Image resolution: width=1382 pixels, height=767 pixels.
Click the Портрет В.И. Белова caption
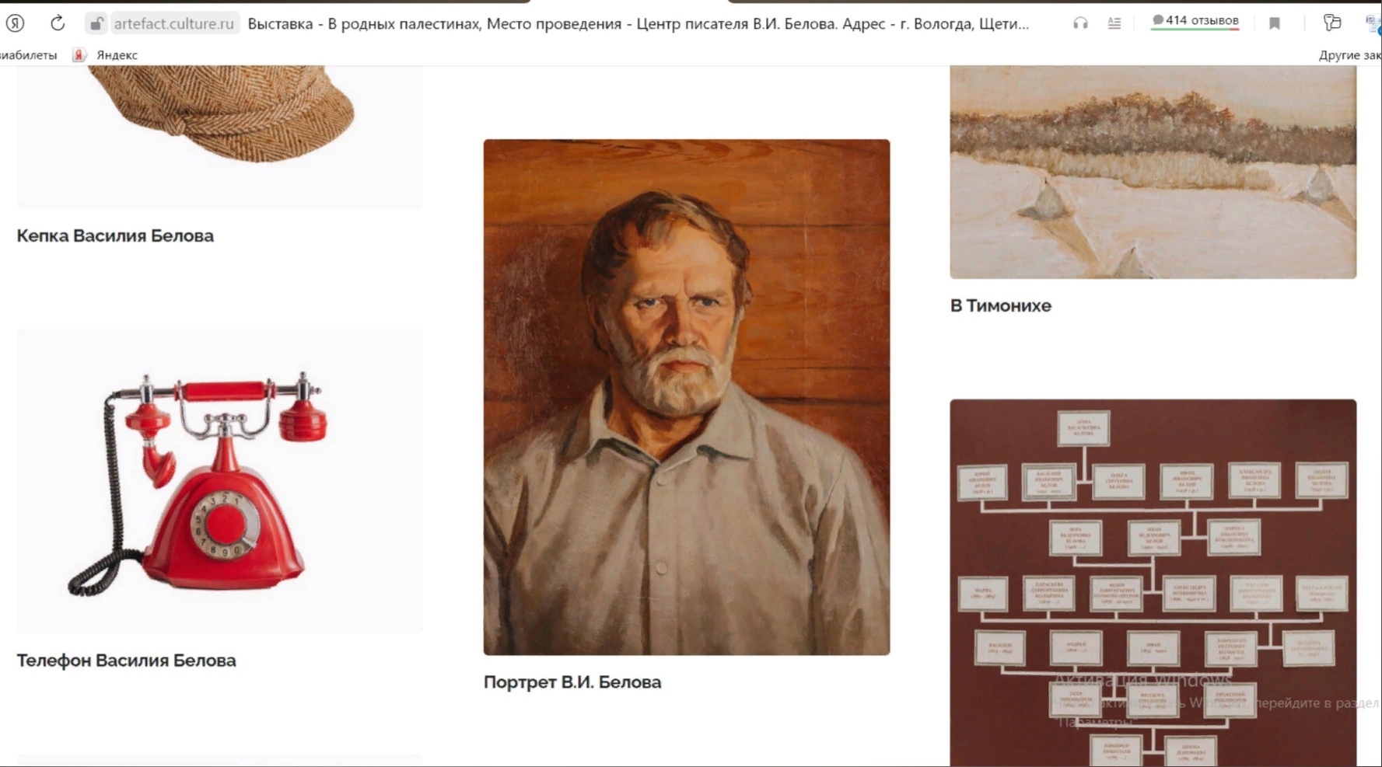click(x=572, y=682)
